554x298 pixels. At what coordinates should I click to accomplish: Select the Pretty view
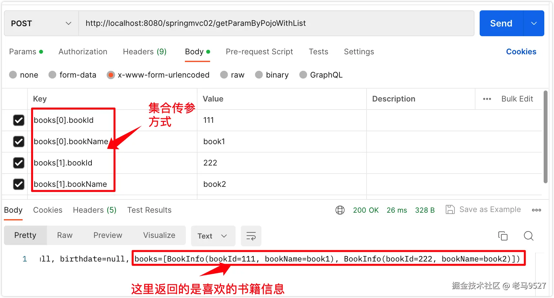click(x=25, y=235)
